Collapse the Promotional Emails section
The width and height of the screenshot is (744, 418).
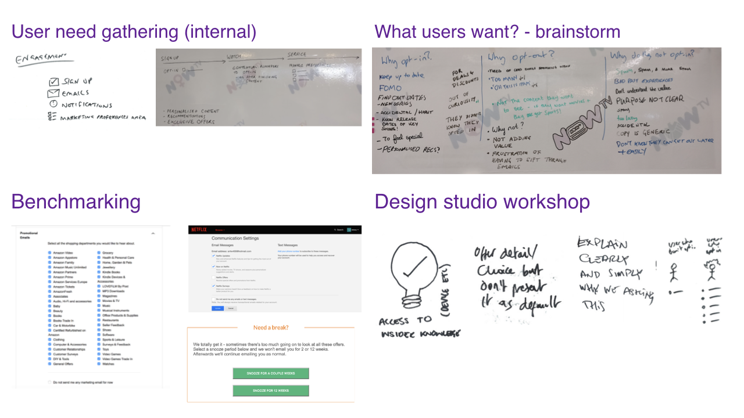pyautogui.click(x=153, y=233)
